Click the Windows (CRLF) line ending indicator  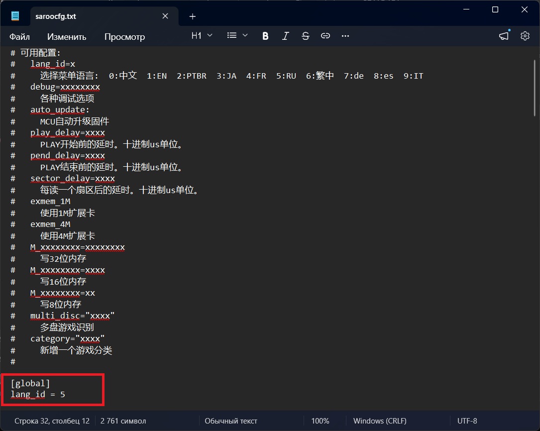[380, 421]
